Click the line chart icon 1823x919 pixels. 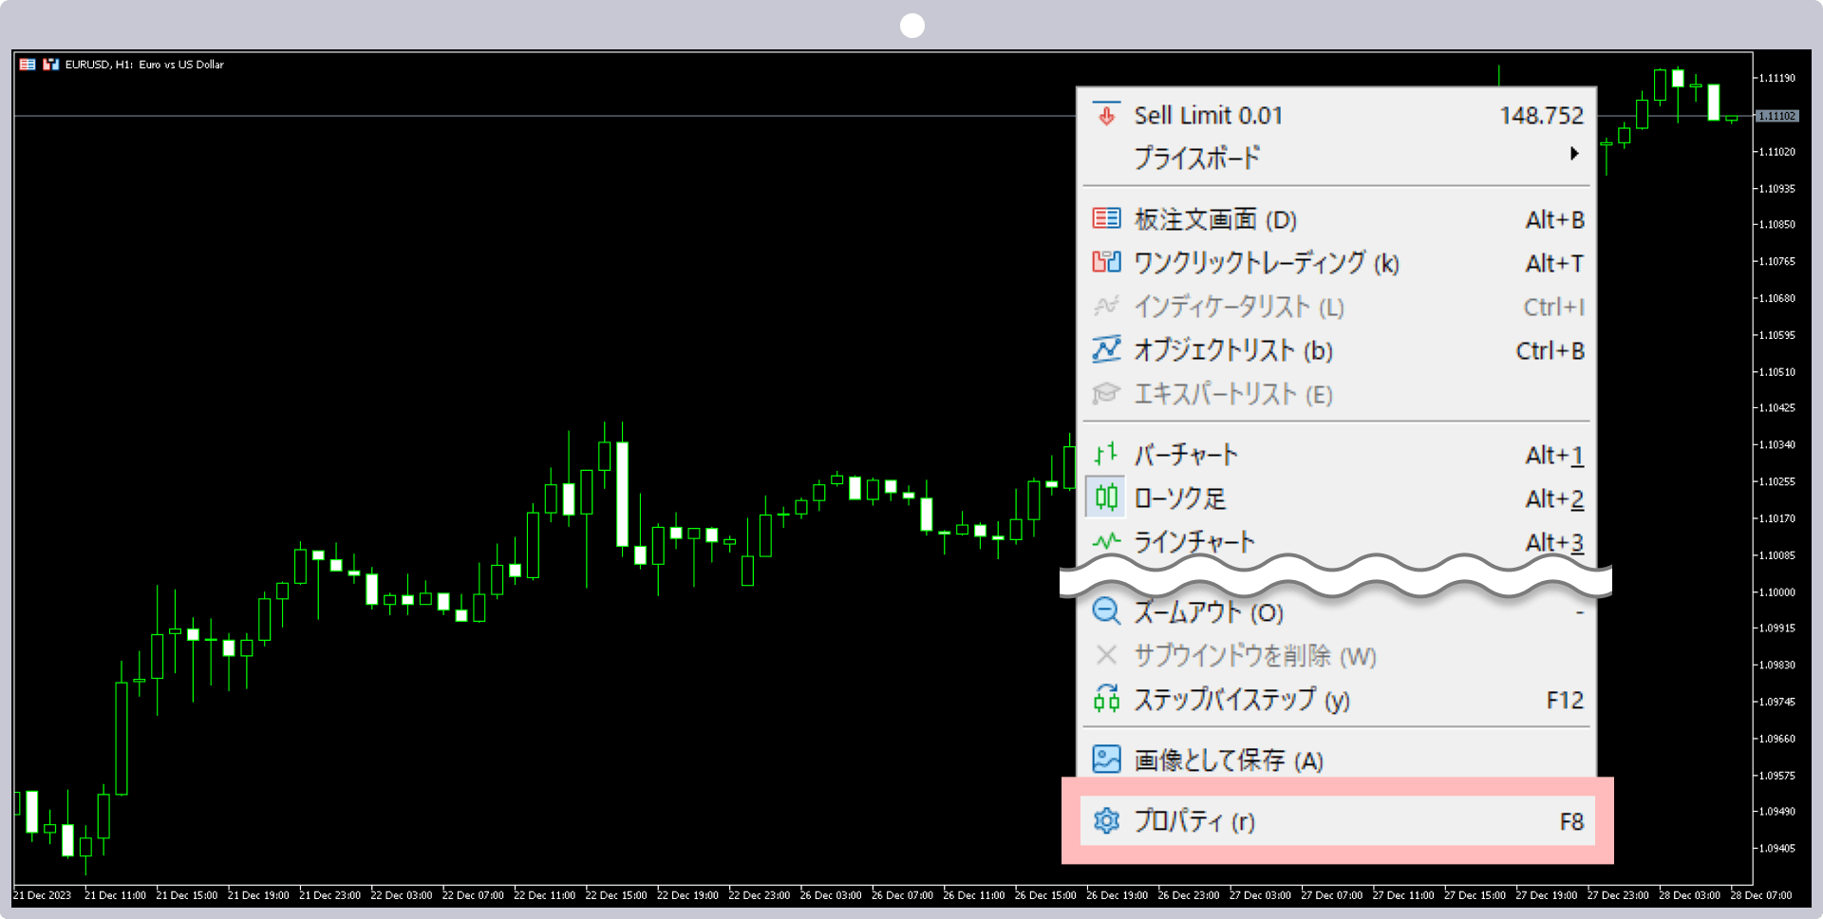click(x=1106, y=541)
